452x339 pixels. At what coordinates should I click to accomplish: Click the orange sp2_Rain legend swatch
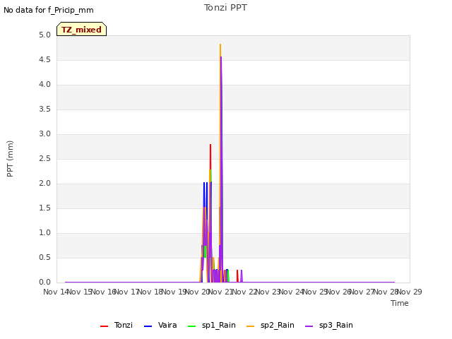point(251,326)
